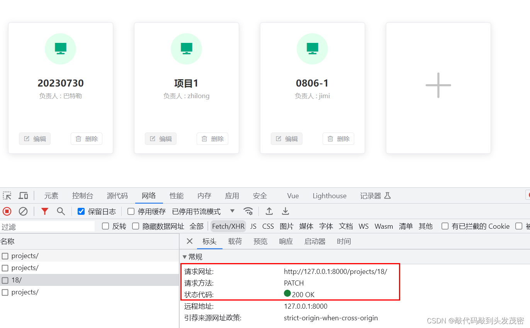Open the 性能 Performance tab
This screenshot has width=530, height=328.
click(177, 196)
